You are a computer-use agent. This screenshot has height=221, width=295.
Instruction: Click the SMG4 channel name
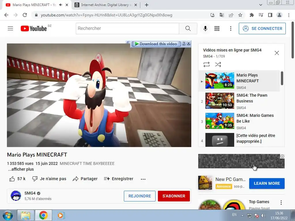[x=30, y=193]
